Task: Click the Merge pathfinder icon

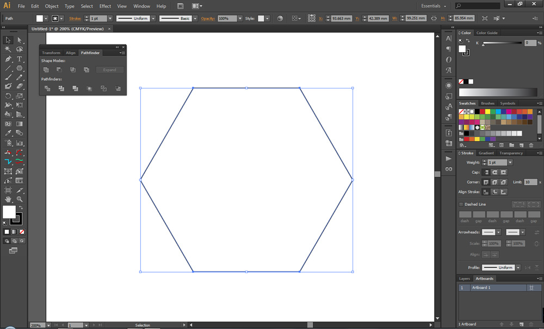Action: (75, 88)
